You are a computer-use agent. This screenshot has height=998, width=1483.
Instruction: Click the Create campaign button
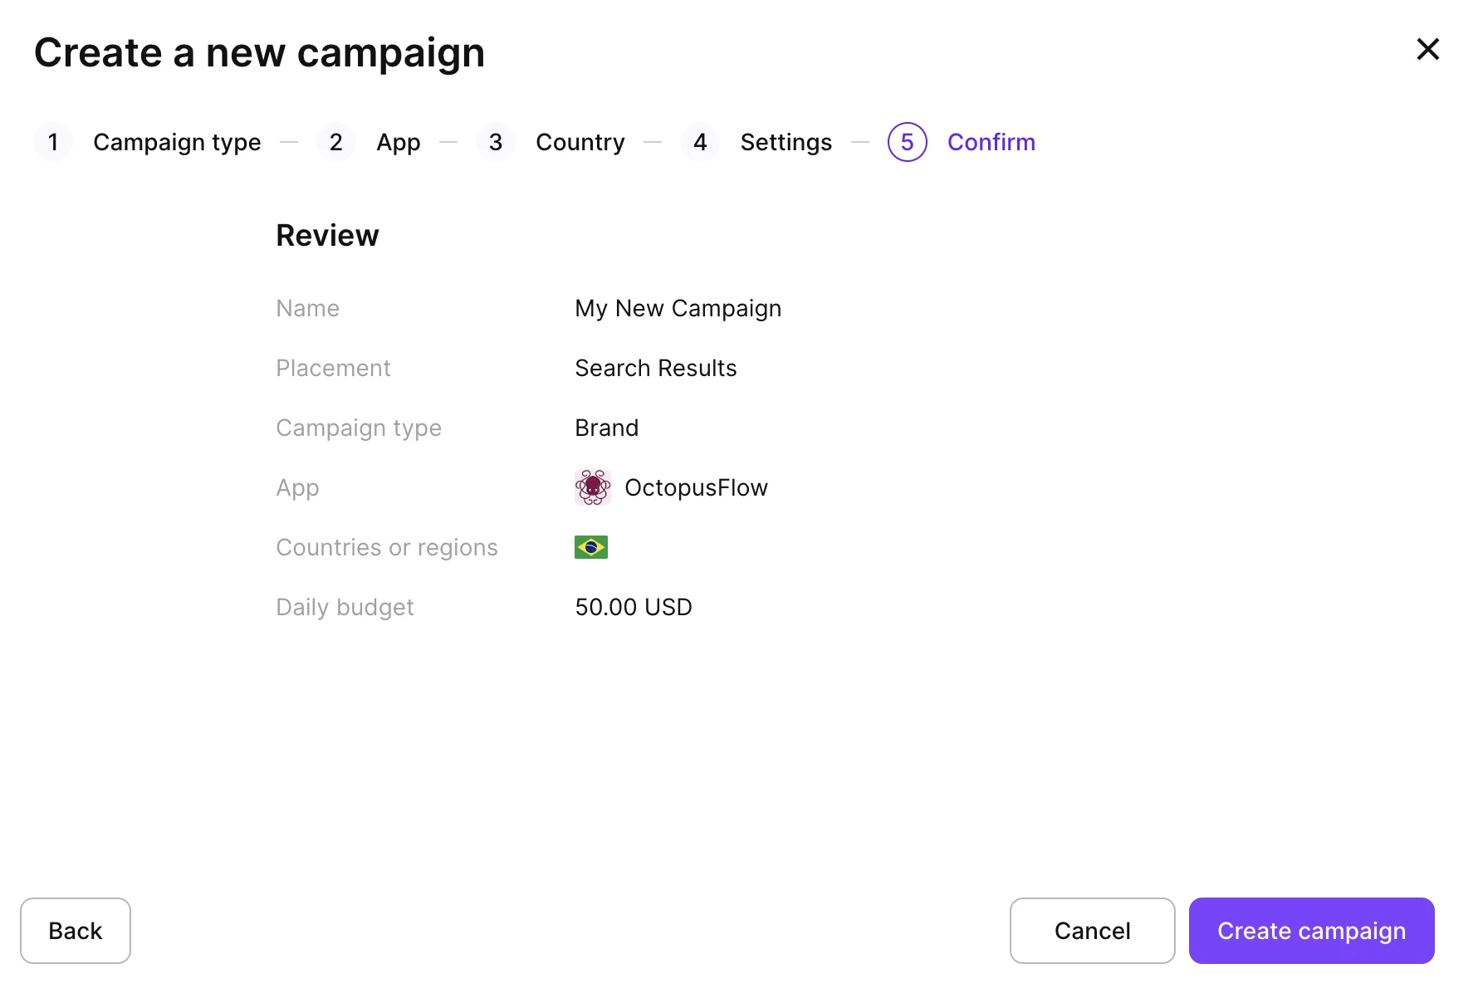point(1312,931)
